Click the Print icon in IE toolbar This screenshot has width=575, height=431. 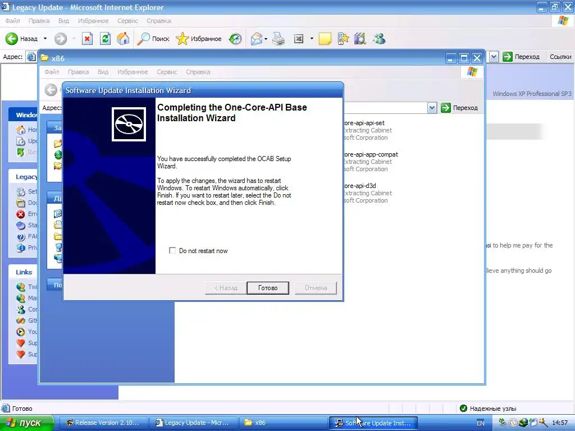pos(279,39)
